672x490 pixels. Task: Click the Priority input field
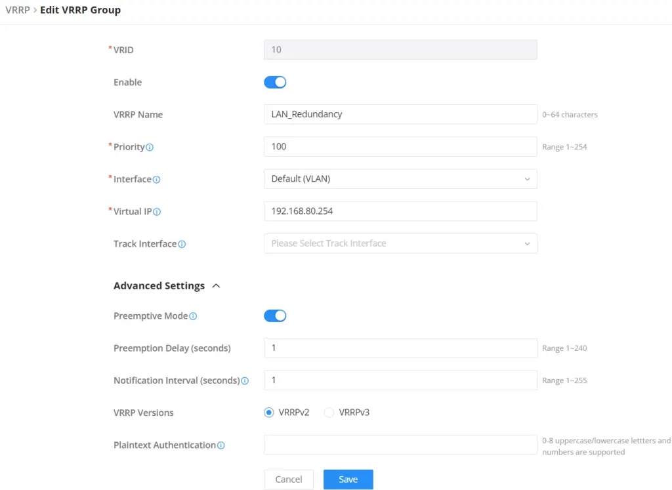pyautogui.click(x=400, y=146)
